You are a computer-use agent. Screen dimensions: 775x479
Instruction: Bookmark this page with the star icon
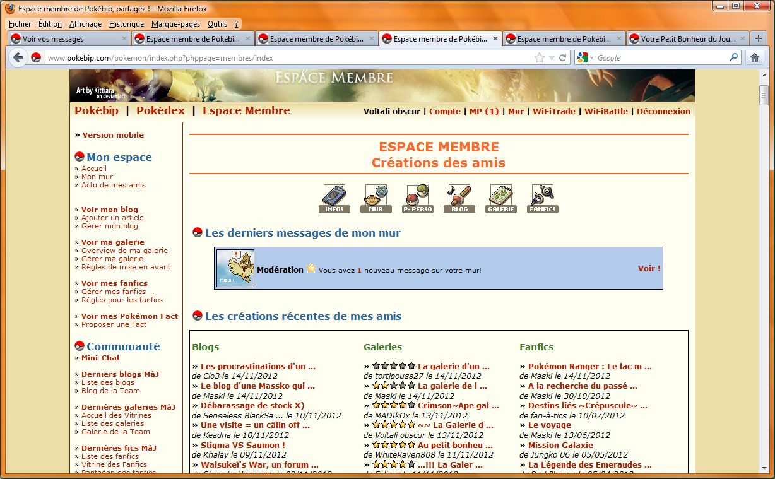pos(539,57)
